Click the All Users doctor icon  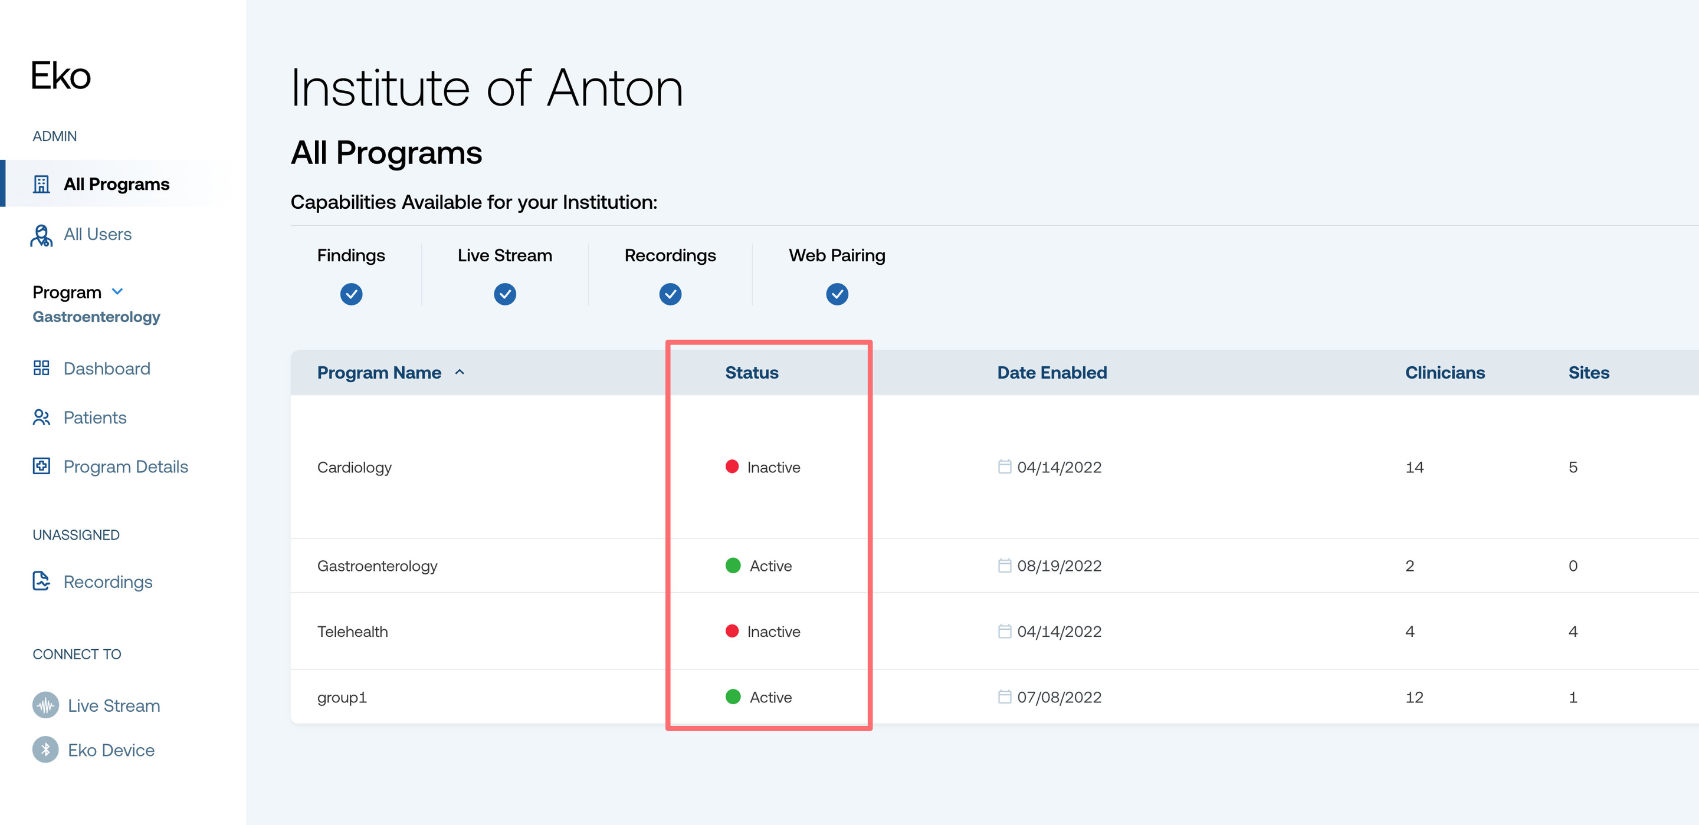coord(41,235)
